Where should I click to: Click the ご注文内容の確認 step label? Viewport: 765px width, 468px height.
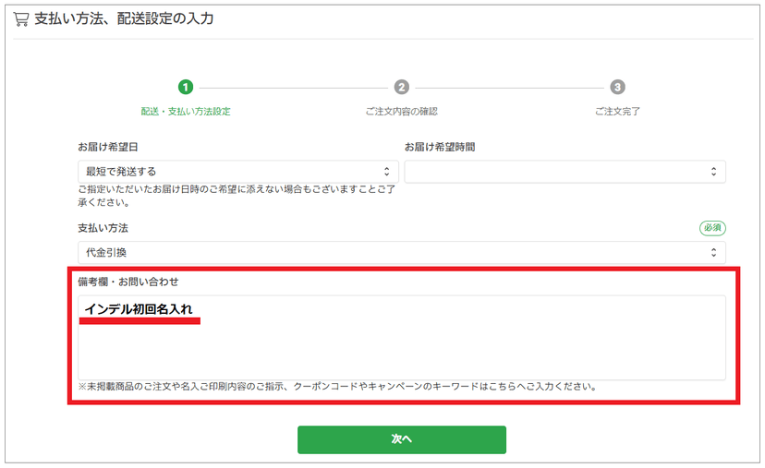[402, 112]
